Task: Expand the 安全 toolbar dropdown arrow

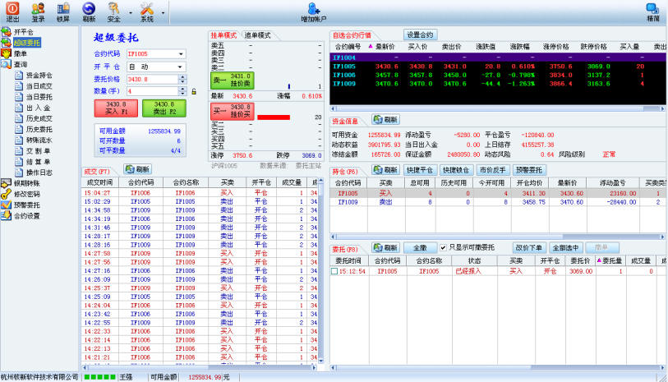Action: click(x=130, y=13)
